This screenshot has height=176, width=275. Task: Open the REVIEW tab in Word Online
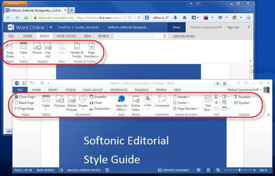click(103, 36)
